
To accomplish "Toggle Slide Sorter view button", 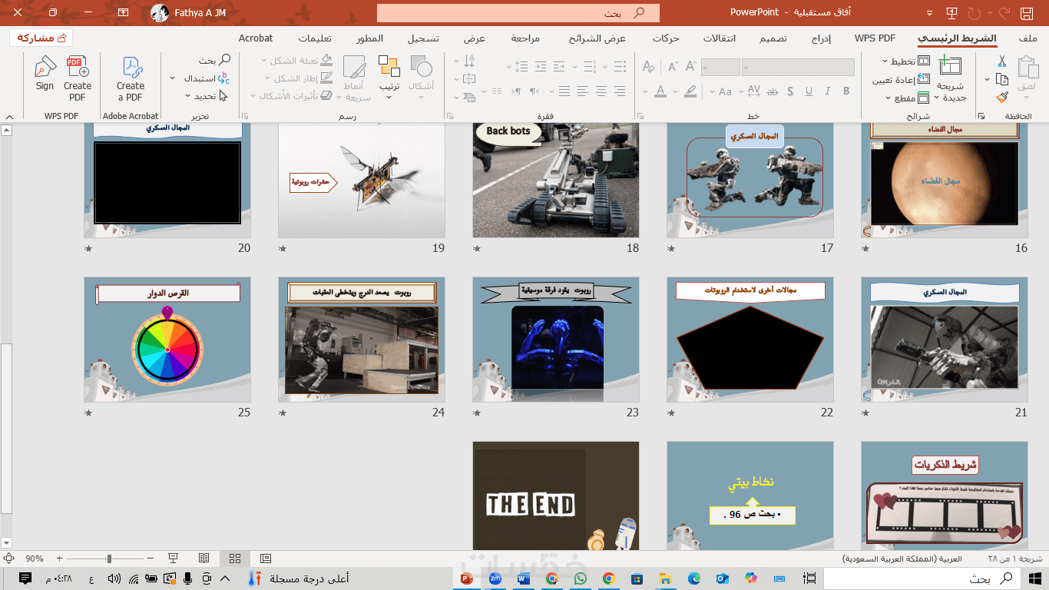I will point(235,559).
